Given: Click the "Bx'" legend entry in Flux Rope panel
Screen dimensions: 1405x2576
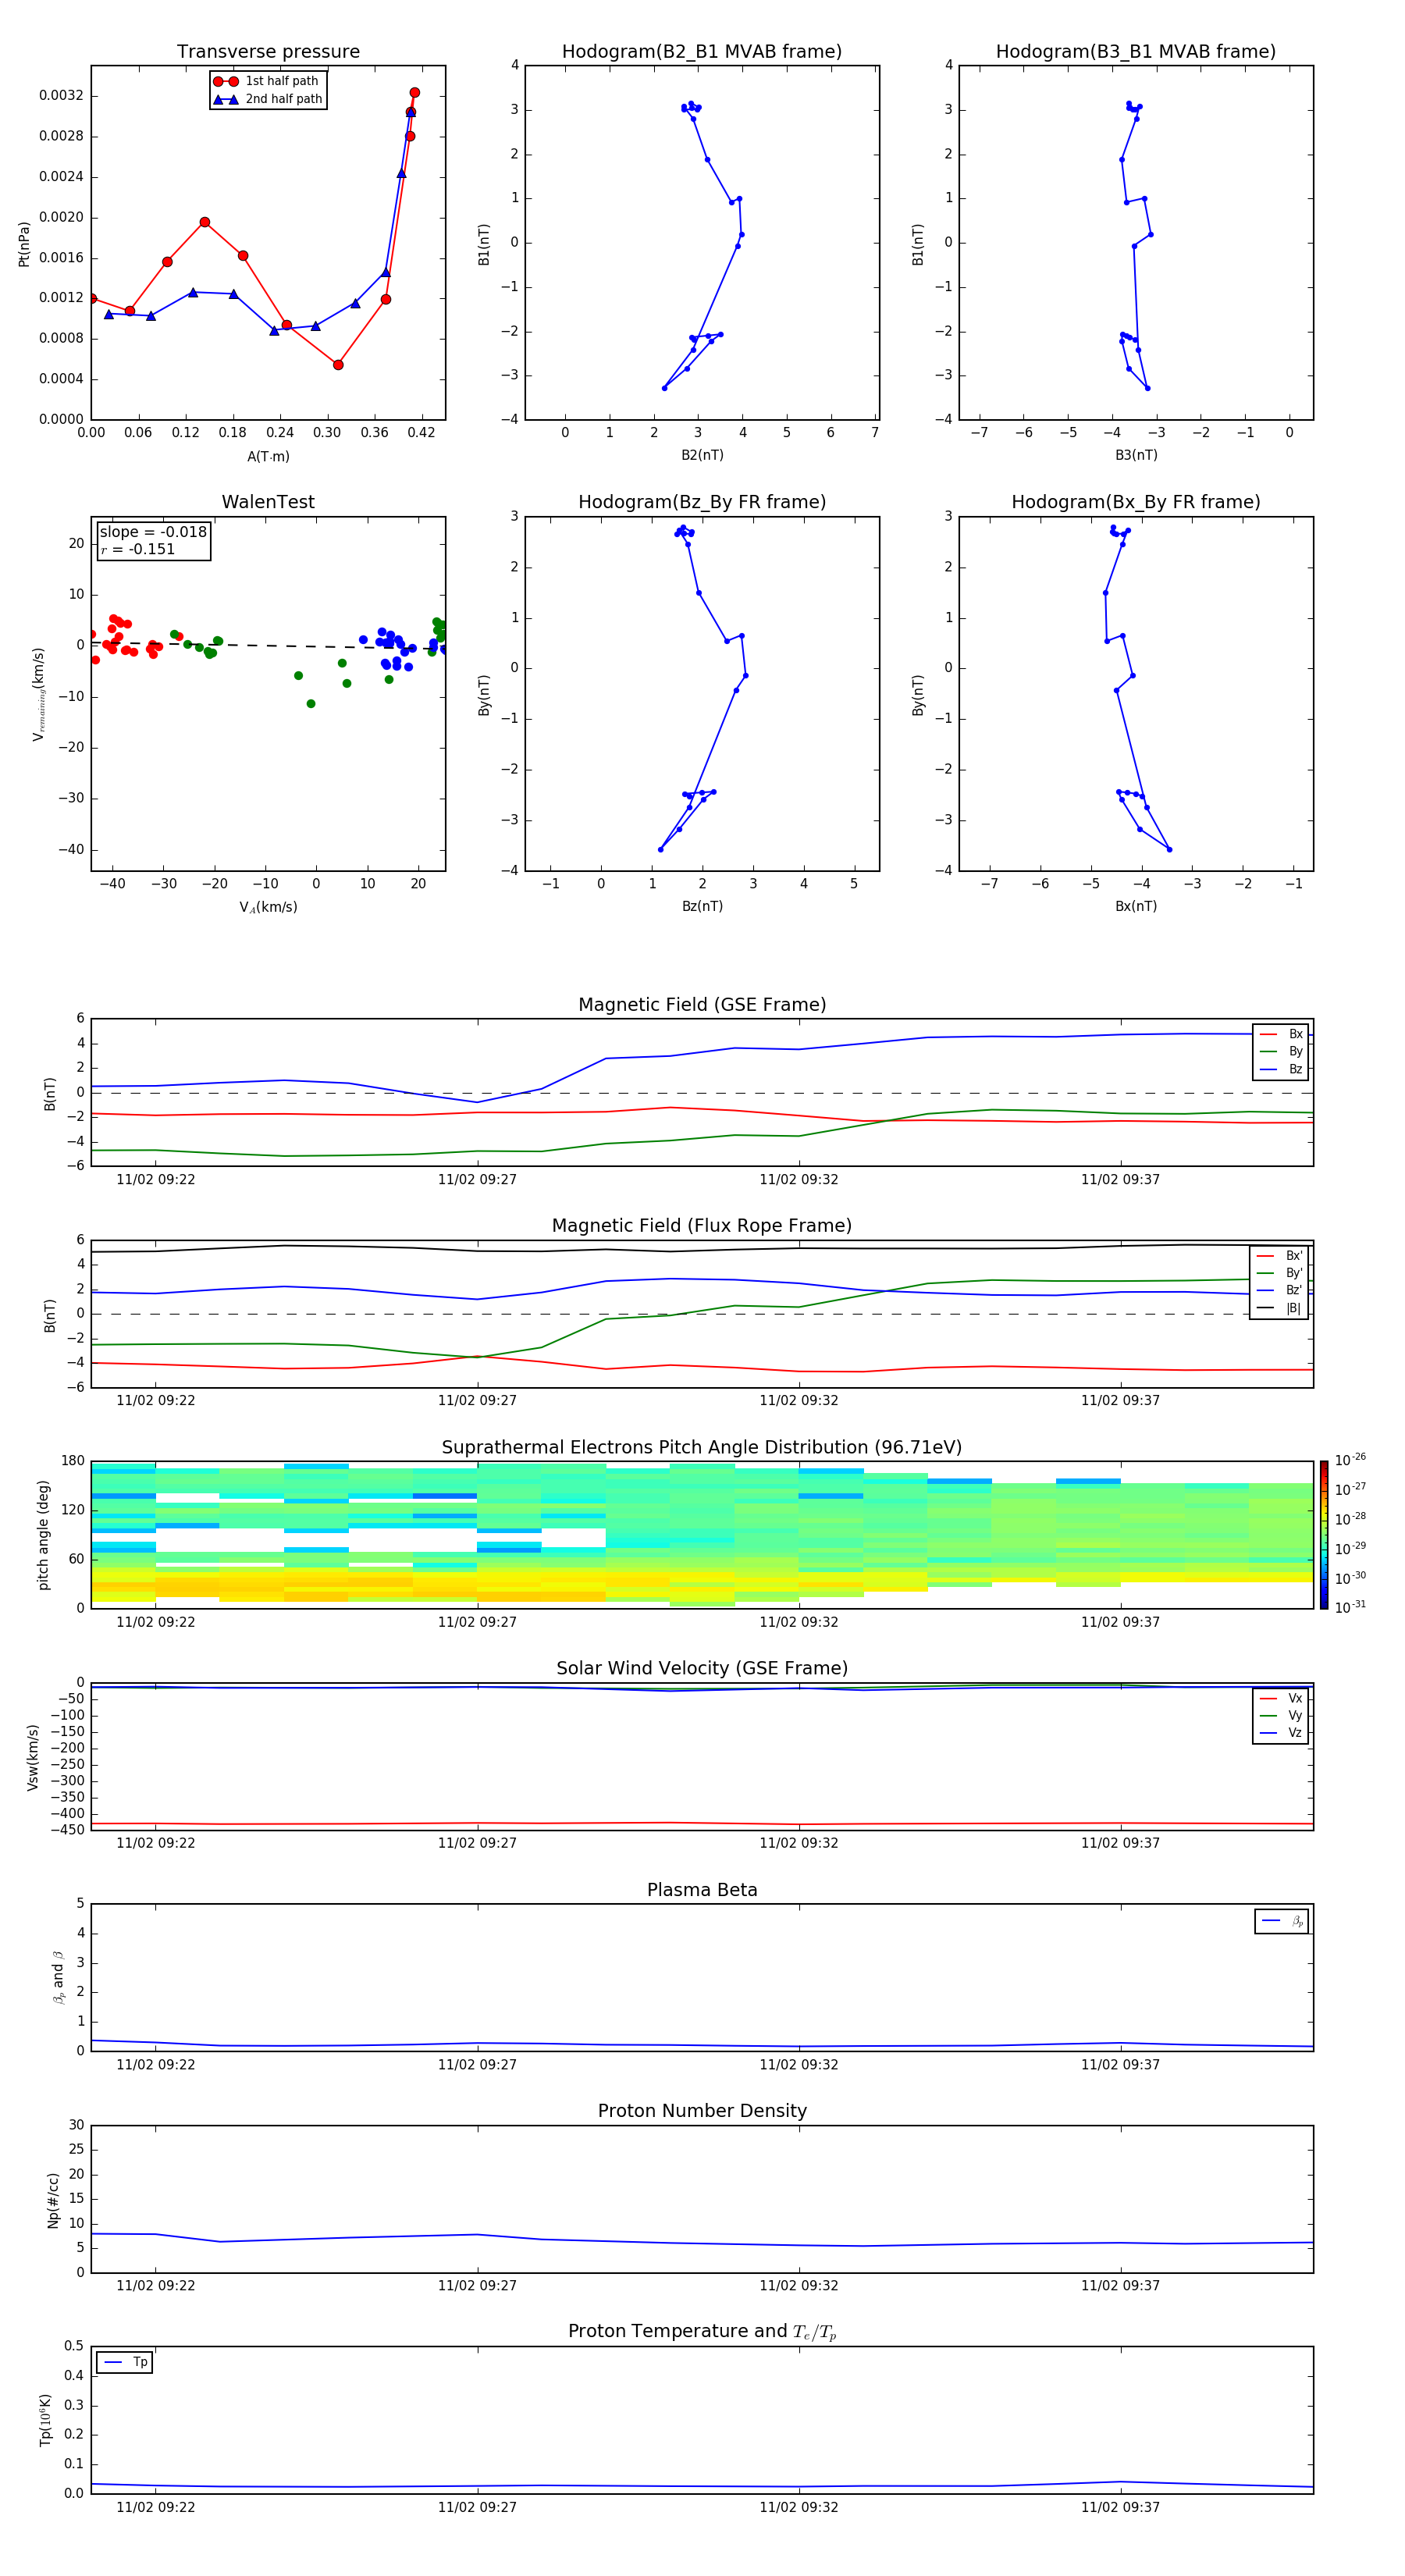Looking at the screenshot, I should click(1279, 1256).
